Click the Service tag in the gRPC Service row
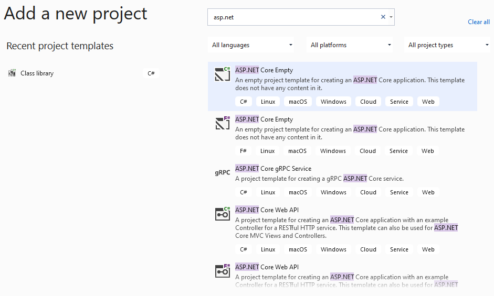The width and height of the screenshot is (494, 296). pos(399,192)
